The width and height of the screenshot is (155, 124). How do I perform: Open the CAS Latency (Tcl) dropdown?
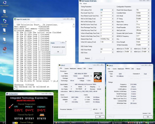coord(112,10)
